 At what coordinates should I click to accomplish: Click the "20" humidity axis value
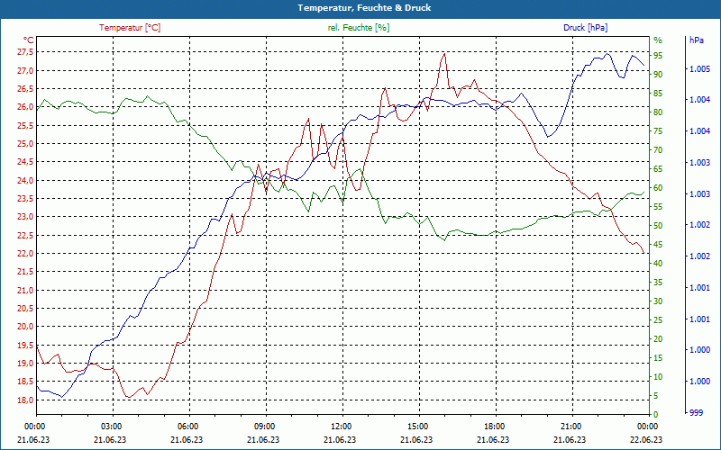coord(658,339)
